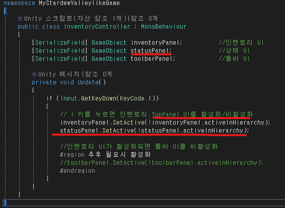
Task: Click the '#region 추후 필요시 활성화' directive
Action: (105, 155)
